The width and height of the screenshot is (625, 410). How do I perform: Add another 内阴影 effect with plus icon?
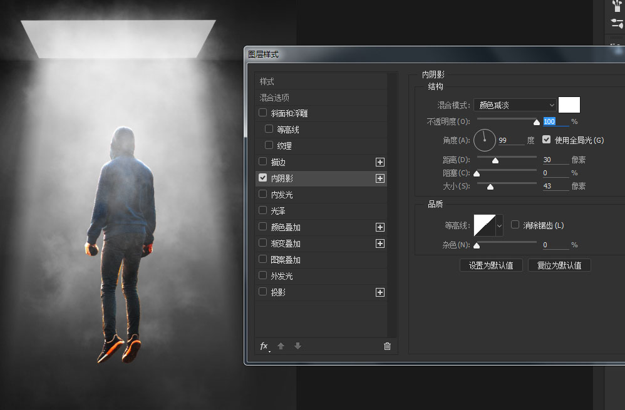click(x=380, y=178)
